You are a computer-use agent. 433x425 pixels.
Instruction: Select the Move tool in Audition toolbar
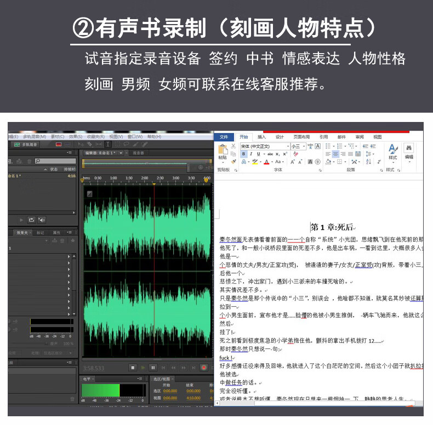coord(81,144)
